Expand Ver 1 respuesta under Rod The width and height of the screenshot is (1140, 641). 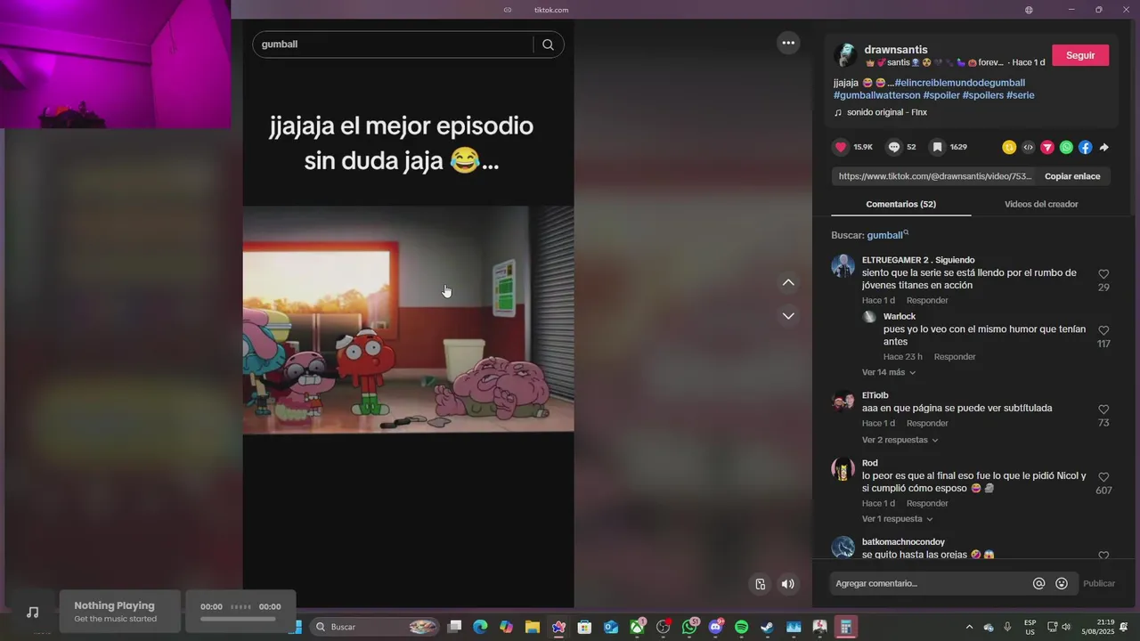pos(897,519)
